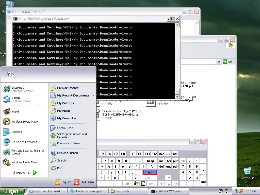The width and height of the screenshot is (260, 195).
Task: Open Search from Start menu
Action: point(58,160)
